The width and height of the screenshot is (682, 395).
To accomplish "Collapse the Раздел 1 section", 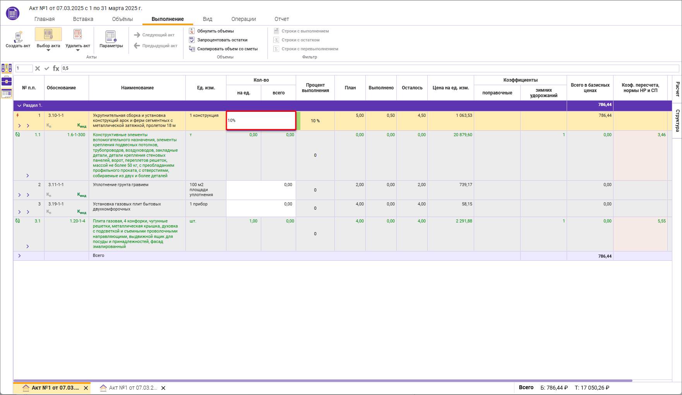I will [x=19, y=106].
